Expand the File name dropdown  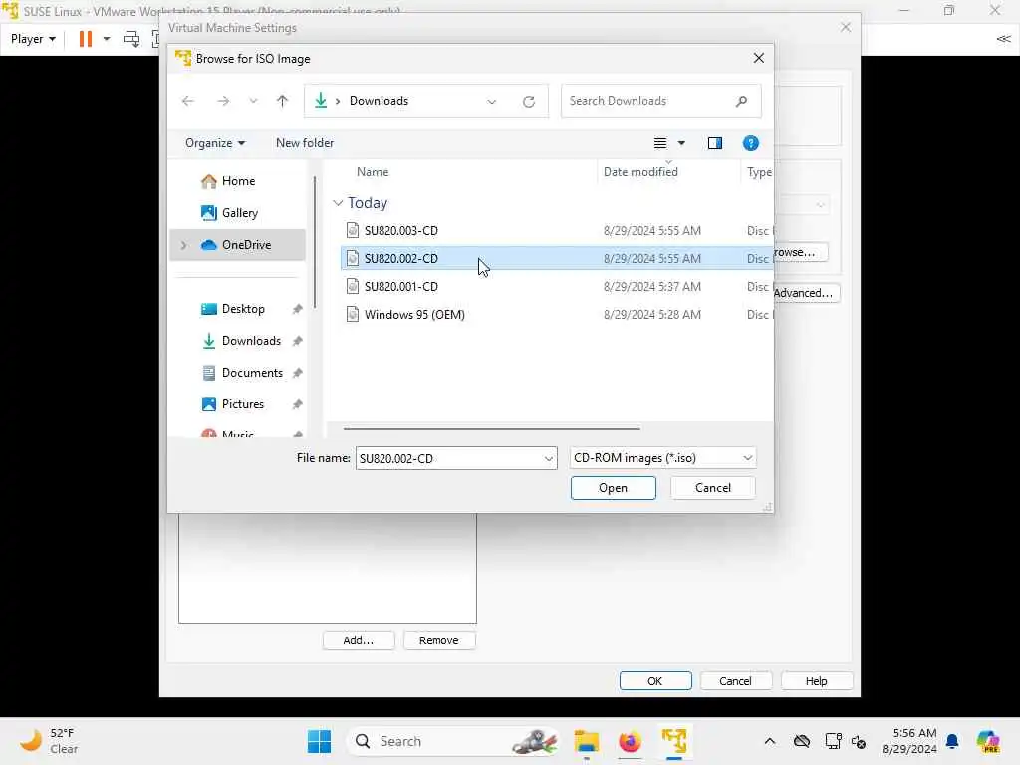pyautogui.click(x=549, y=458)
